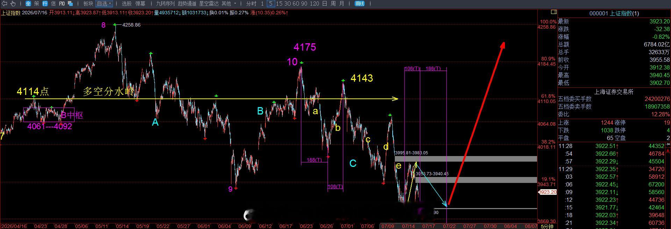
Task: Click the multi-window layout icon
Action: click(70, 3)
